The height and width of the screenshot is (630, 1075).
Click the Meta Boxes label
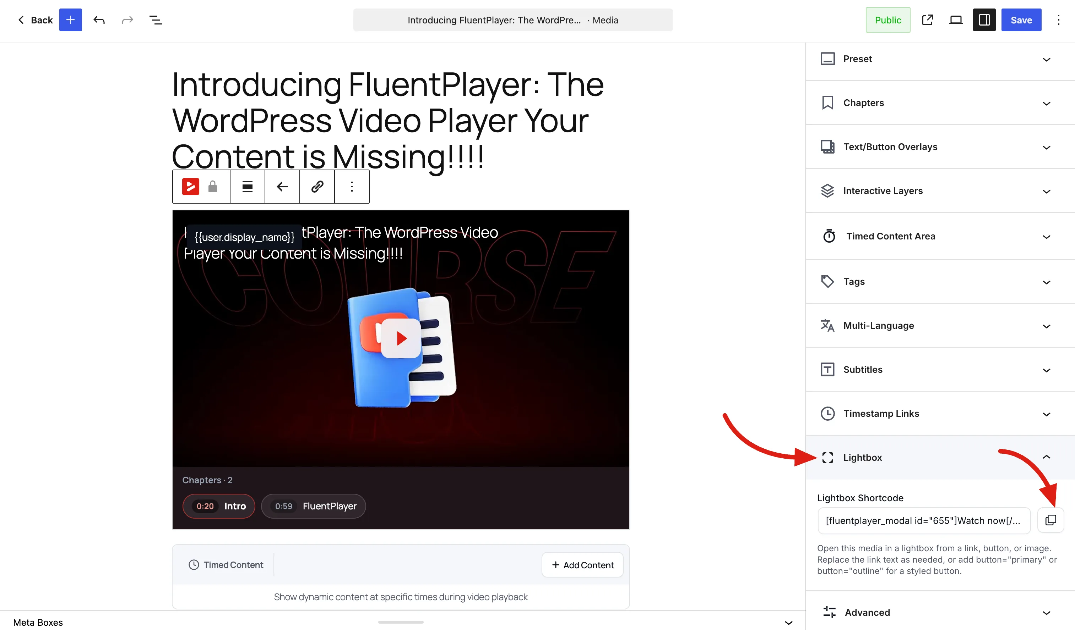(x=38, y=622)
